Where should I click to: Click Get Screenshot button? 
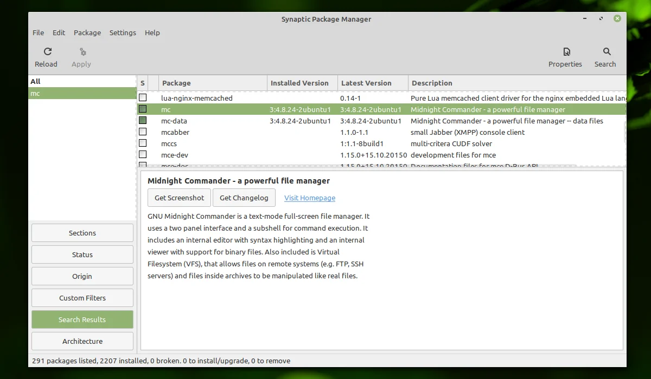pyautogui.click(x=179, y=198)
